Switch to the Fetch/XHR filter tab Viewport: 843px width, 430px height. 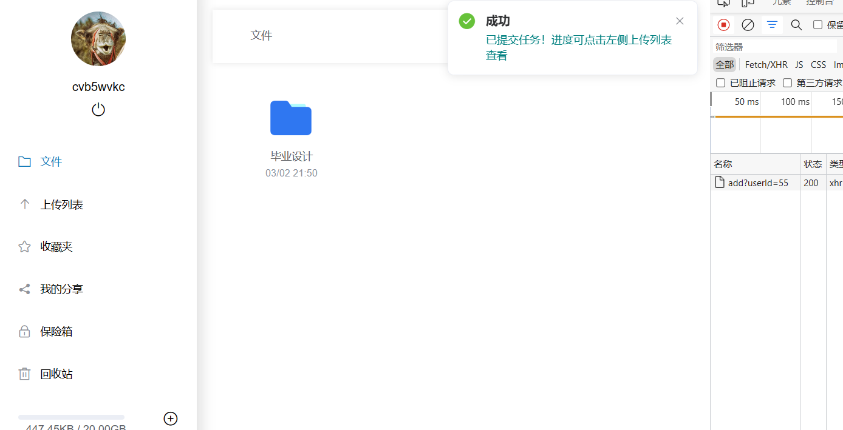(766, 64)
